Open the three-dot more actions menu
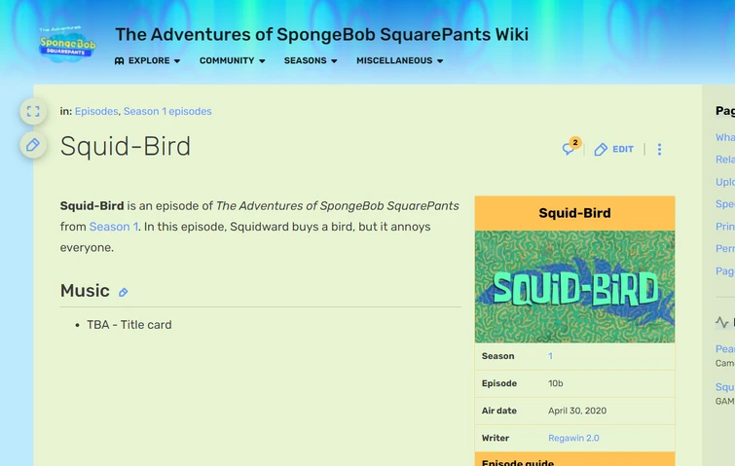 tap(659, 149)
